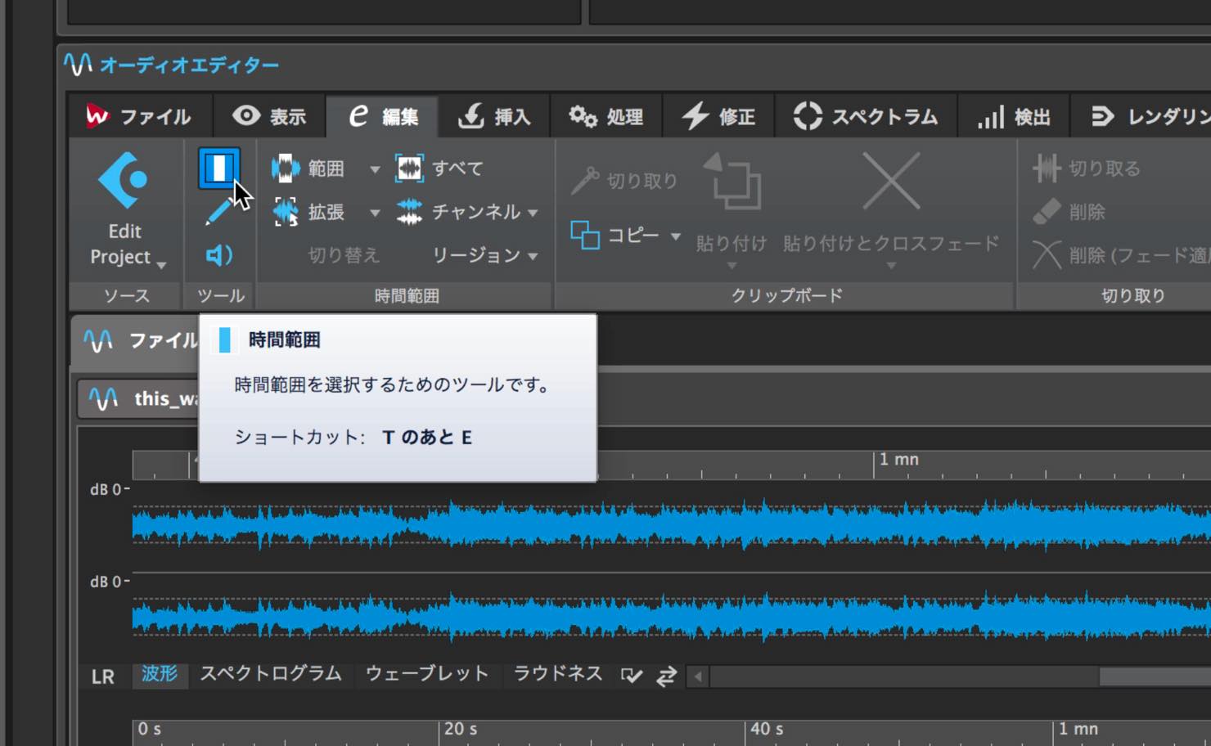
Task: Click the Edit Project source icon
Action: (123, 180)
